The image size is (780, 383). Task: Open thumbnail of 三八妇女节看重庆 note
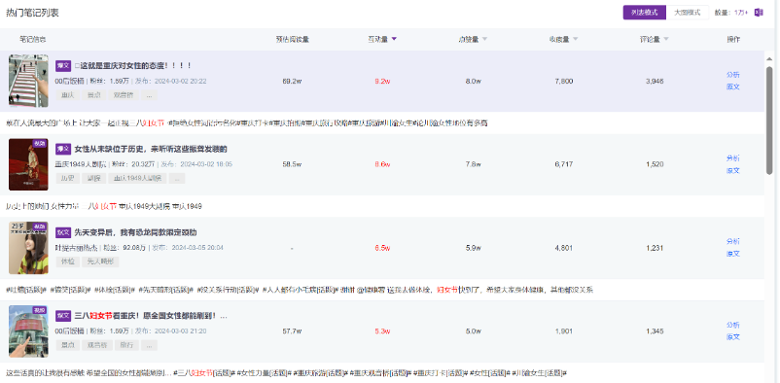tap(28, 331)
